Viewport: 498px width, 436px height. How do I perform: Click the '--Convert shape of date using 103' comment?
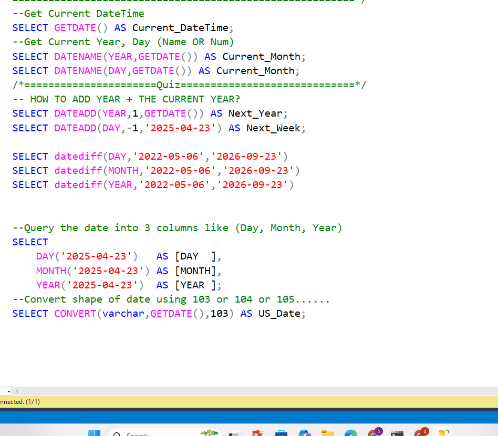point(171,299)
